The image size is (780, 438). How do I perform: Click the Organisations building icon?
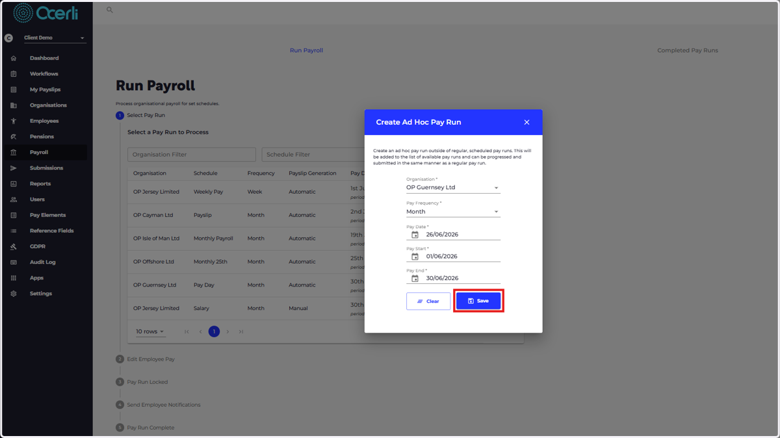tap(14, 105)
